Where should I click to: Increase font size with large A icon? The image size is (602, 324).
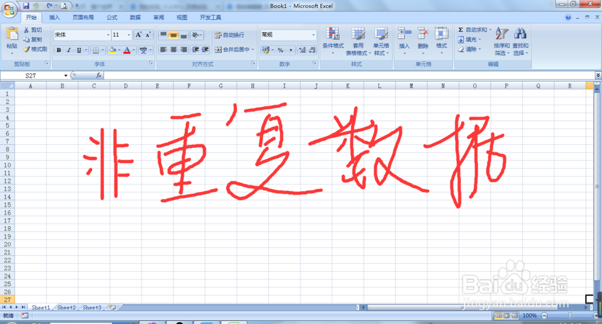click(x=138, y=35)
